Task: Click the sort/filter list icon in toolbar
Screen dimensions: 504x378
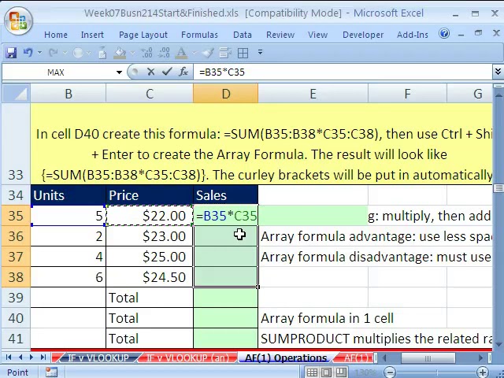Action: tap(225, 53)
